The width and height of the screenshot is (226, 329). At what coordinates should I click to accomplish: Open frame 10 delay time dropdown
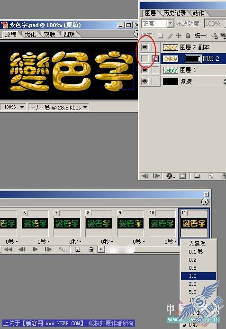coord(170,242)
